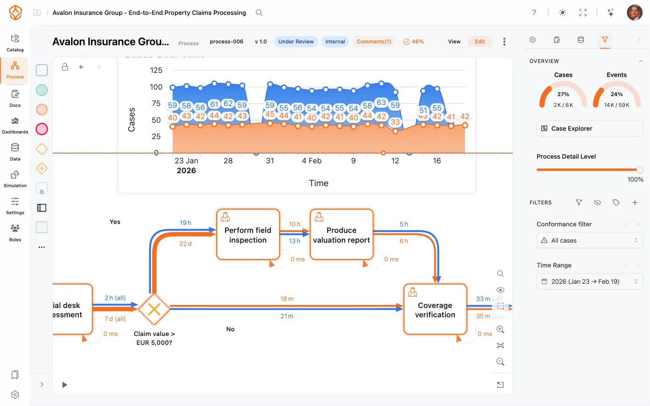
Task: Select the dashed group rectangle shape
Action: coord(42,227)
